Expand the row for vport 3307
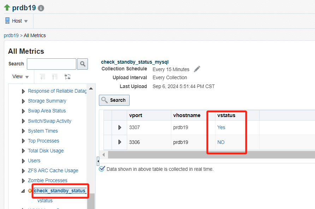315x209 pixels. (120, 127)
